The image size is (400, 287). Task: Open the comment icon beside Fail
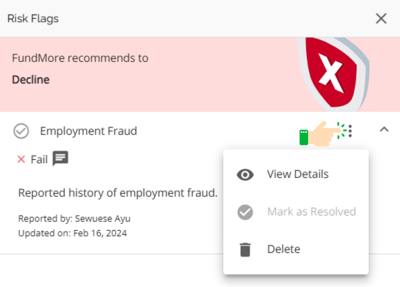pos(61,158)
